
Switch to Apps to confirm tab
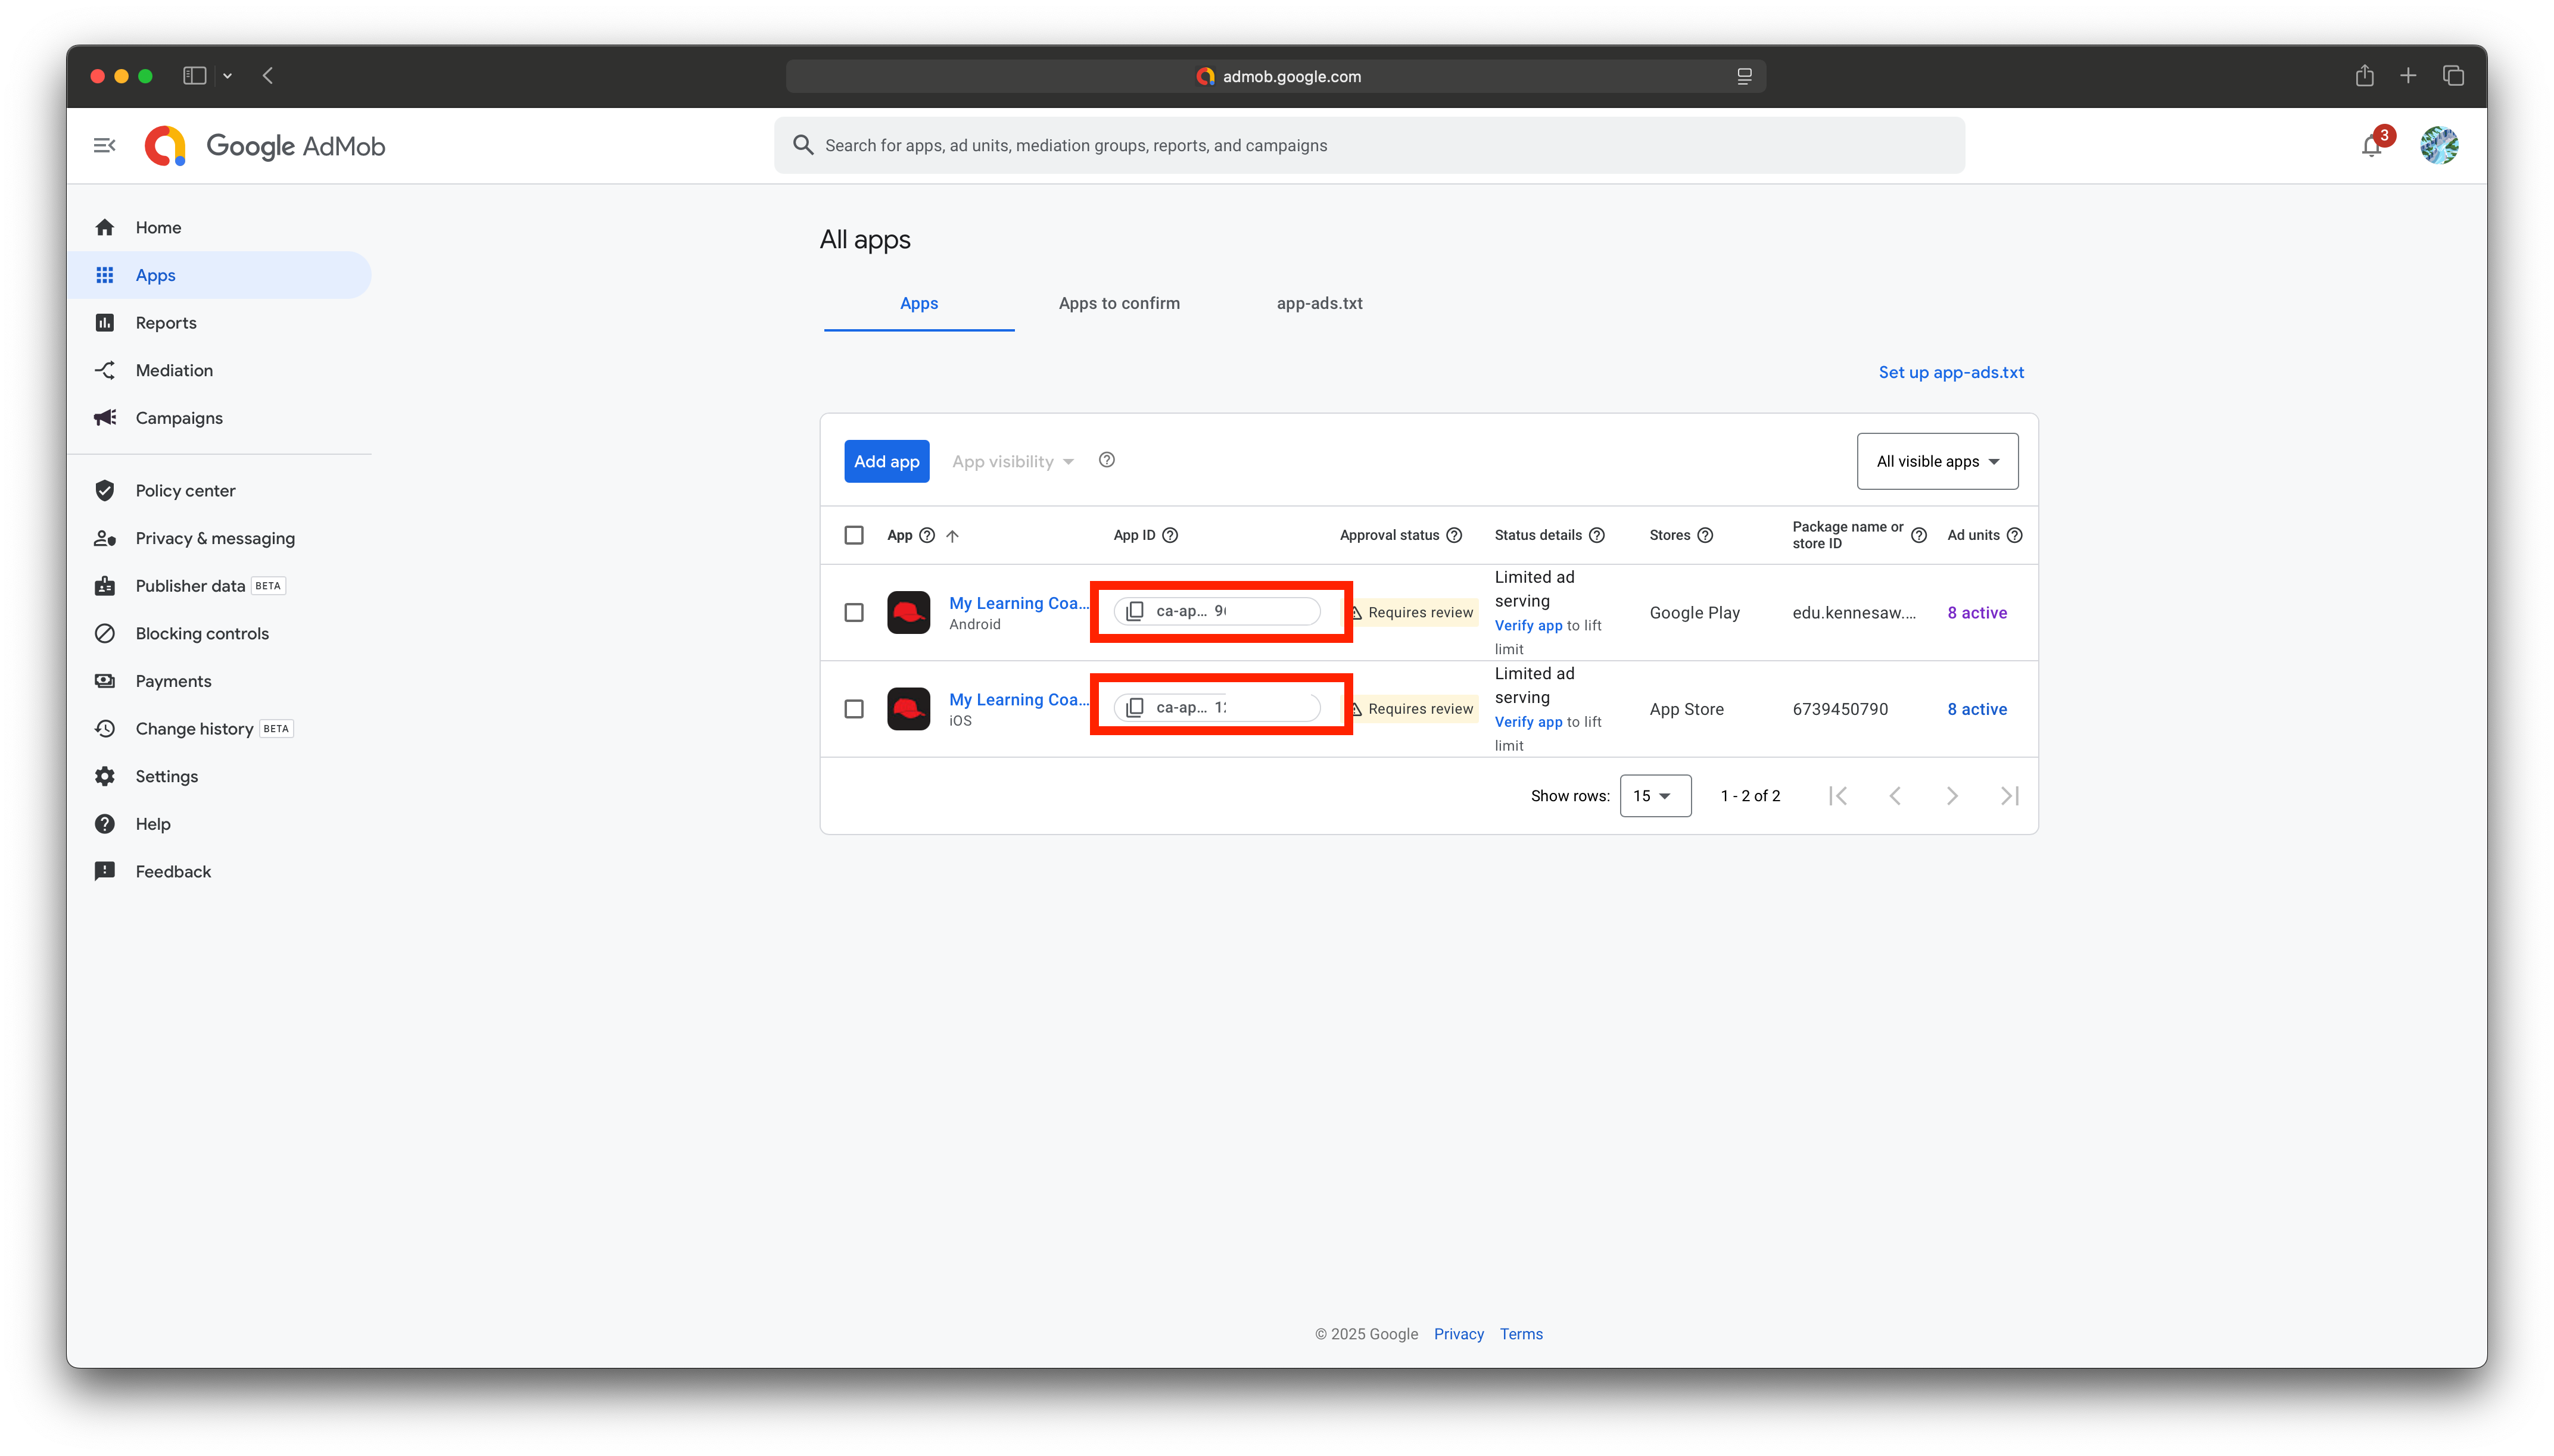[x=1119, y=303]
